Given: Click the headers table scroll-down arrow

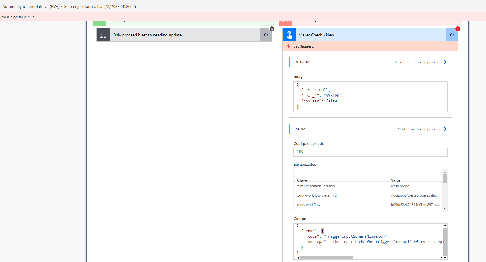Looking at the screenshot, I should pyautogui.click(x=445, y=208).
